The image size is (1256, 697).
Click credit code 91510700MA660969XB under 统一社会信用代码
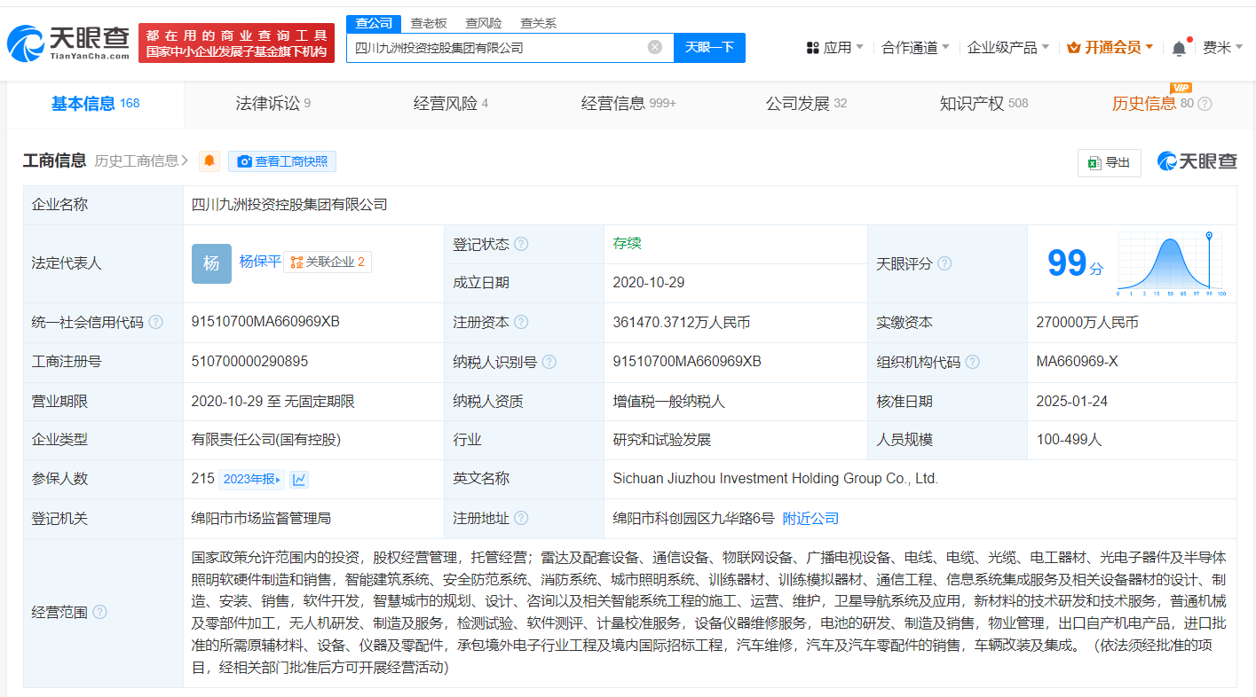pyautogui.click(x=265, y=322)
